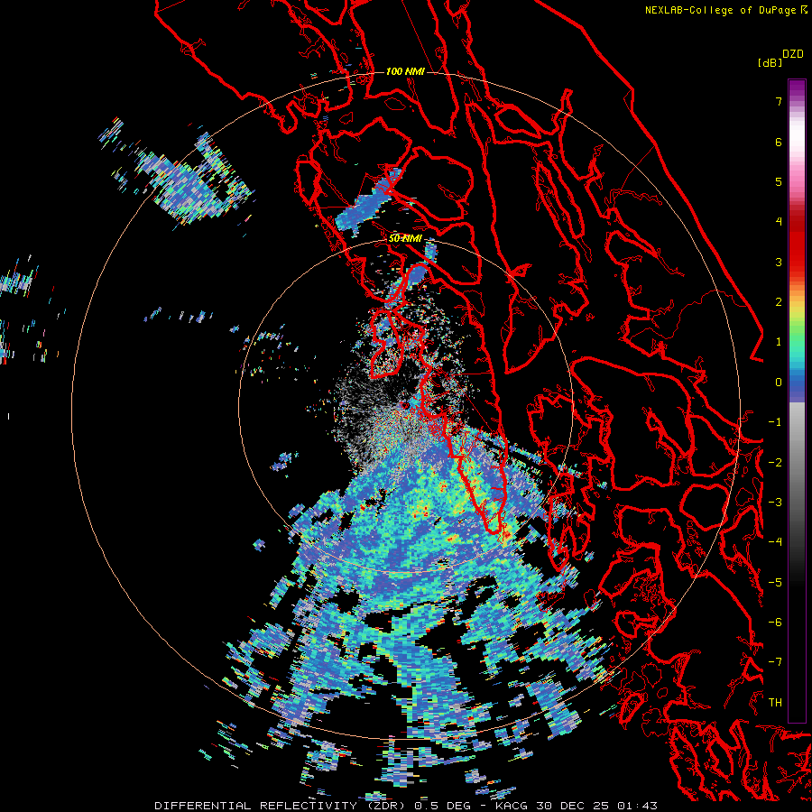Click the [dB] unit label
Viewport: 812px width, 812px height.
(770, 63)
